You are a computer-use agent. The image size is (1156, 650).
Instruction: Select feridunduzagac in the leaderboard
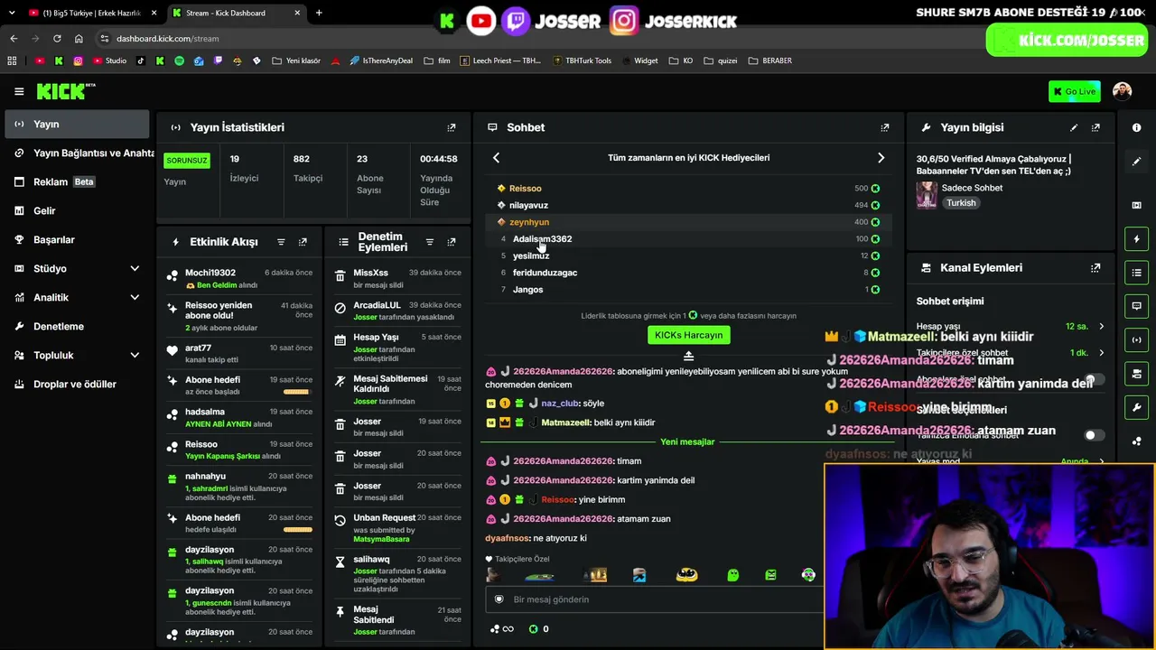545,273
